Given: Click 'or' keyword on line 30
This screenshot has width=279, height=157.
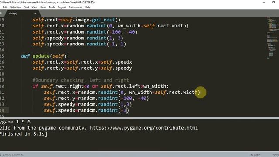Looking at the screenshot, I should tap(95, 86).
